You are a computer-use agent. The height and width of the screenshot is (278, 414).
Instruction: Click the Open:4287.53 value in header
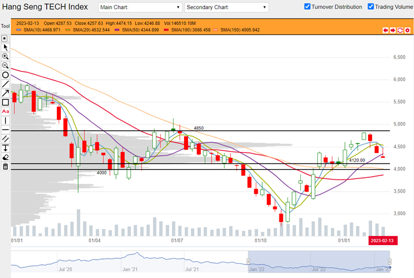(x=57, y=23)
